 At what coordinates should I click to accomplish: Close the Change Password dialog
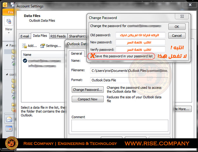pyautogui.click(x=182, y=16)
